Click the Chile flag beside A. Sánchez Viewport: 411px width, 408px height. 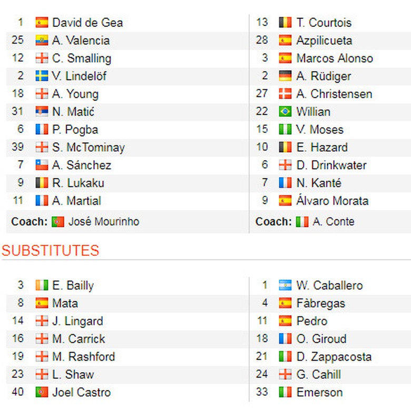pos(42,165)
